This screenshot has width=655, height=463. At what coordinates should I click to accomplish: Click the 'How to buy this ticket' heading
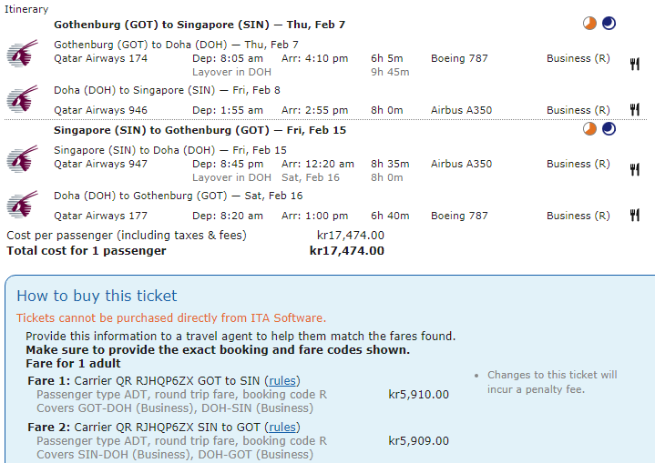pos(97,296)
